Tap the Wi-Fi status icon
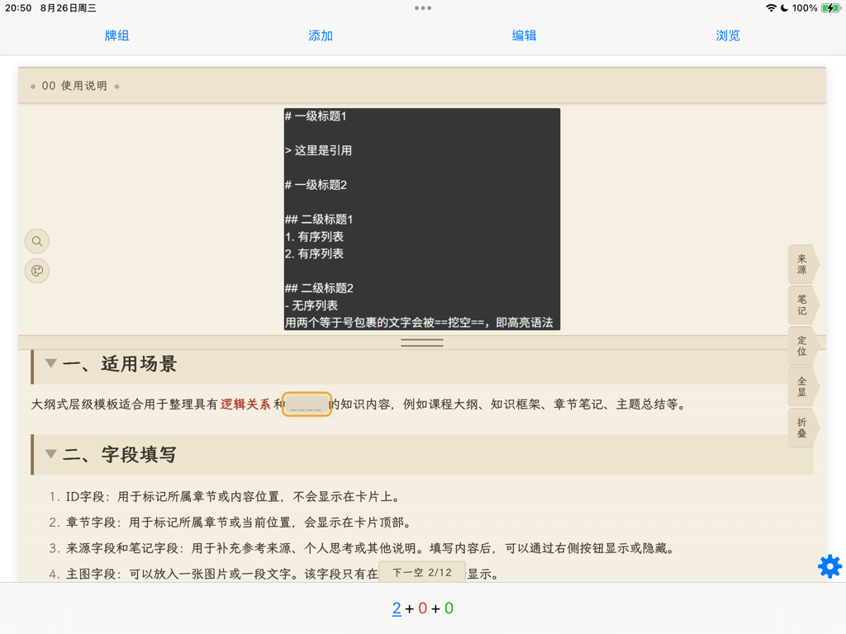 [x=771, y=8]
